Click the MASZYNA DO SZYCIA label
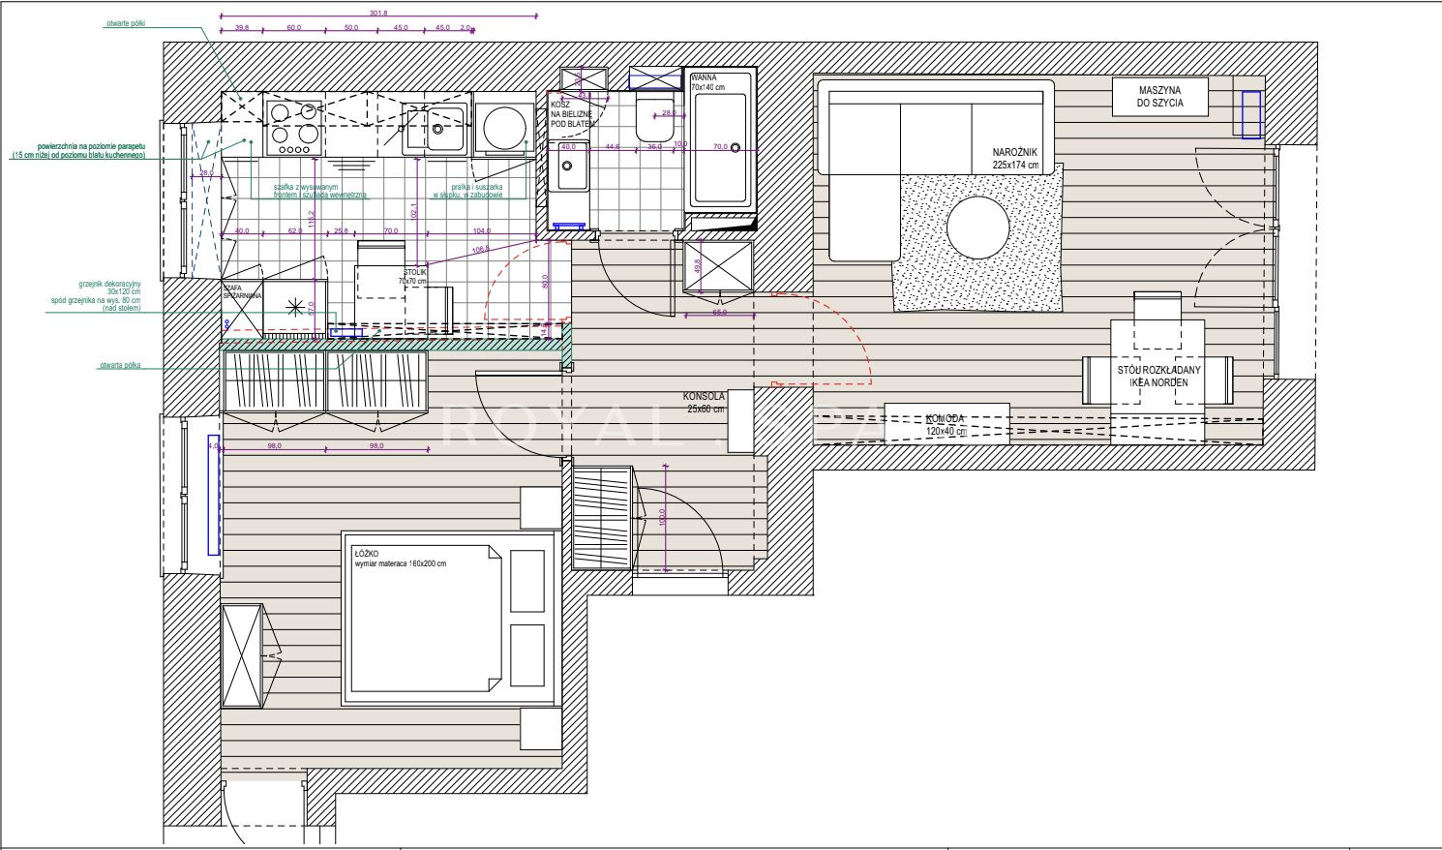 tap(1159, 96)
